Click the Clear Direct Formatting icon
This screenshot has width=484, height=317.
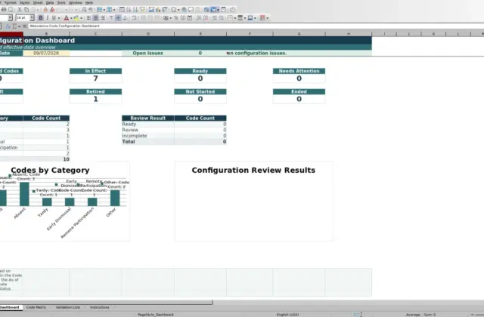pos(52,10)
